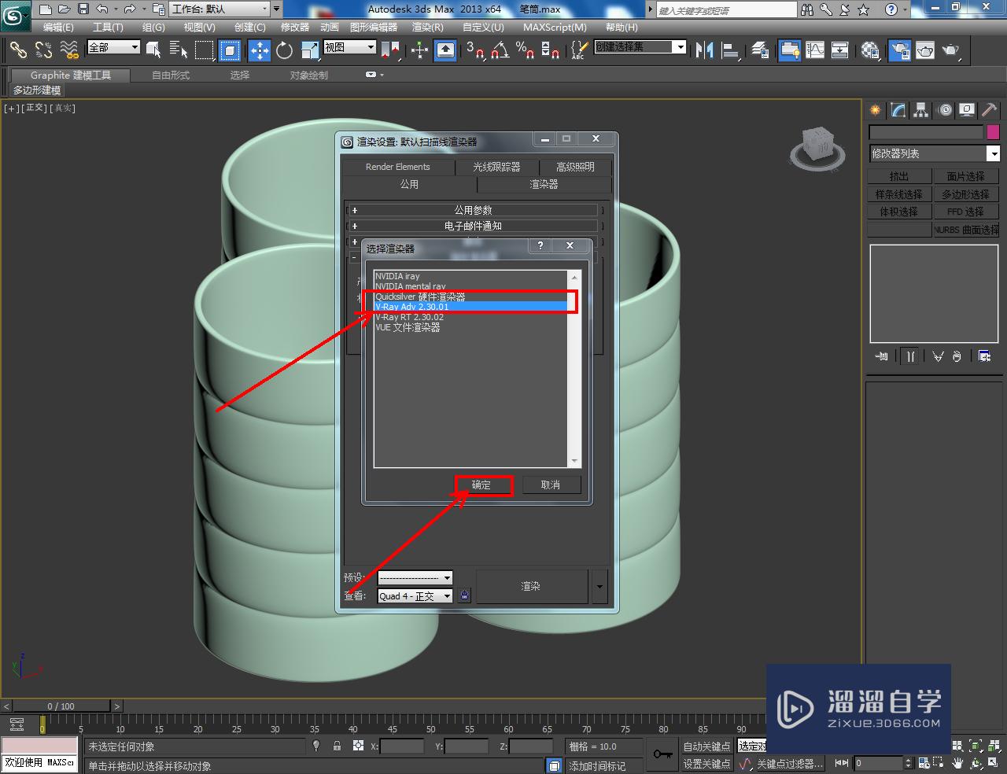This screenshot has height=774, width=1007.
Task: Click the object color swatch
Action: [993, 132]
